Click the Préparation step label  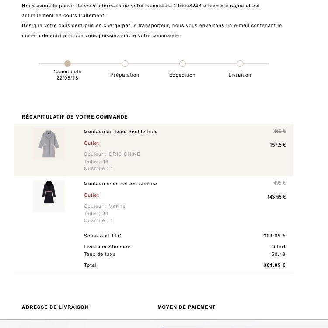point(125,75)
